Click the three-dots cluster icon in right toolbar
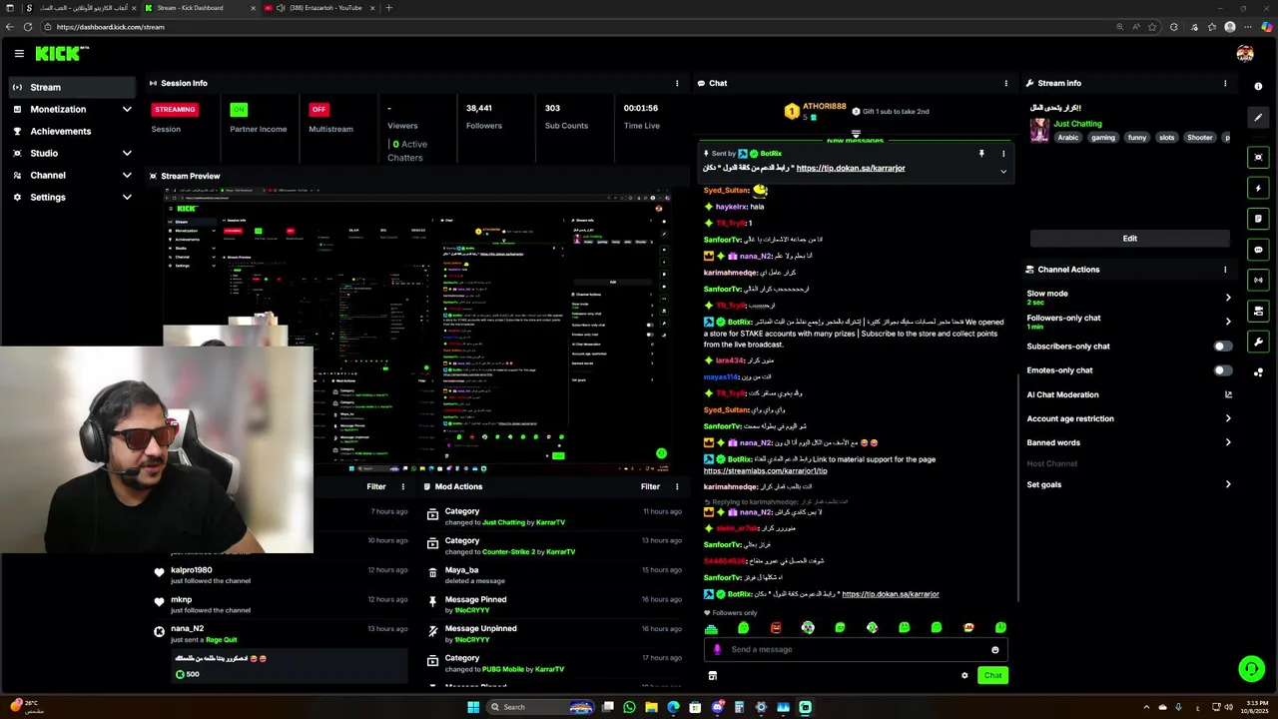Screen dimensions: 1278x719 click(1258, 372)
